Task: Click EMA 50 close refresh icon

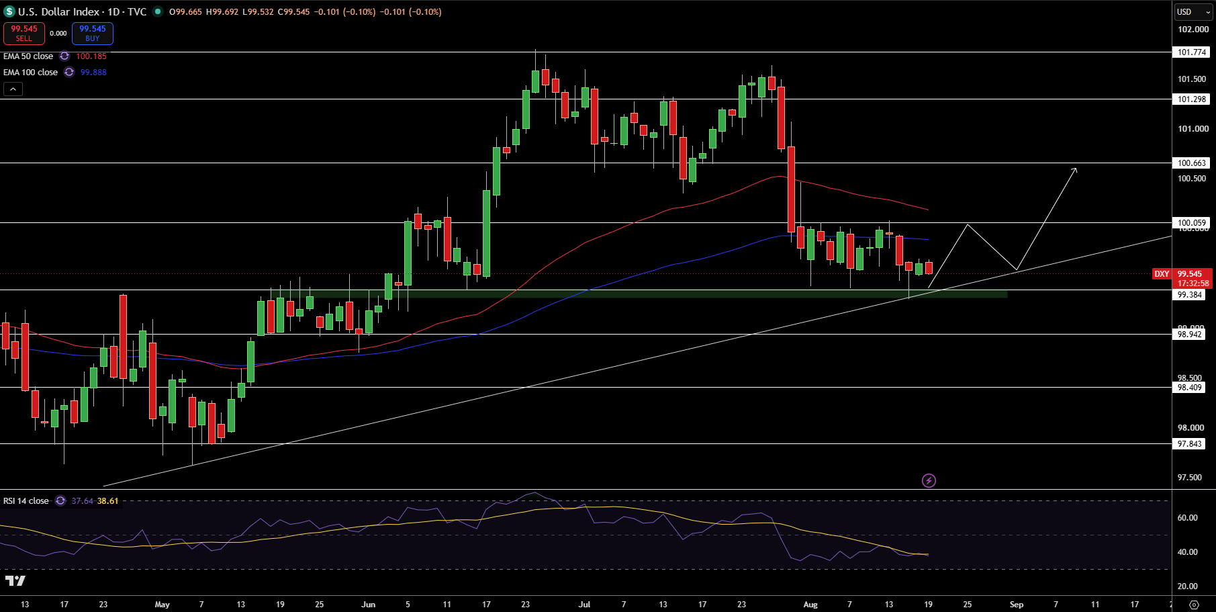Action: pyautogui.click(x=64, y=56)
